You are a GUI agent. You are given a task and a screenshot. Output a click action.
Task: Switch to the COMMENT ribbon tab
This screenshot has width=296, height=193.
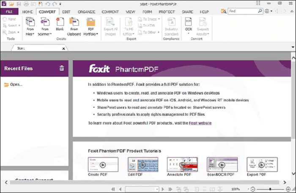click(x=110, y=12)
